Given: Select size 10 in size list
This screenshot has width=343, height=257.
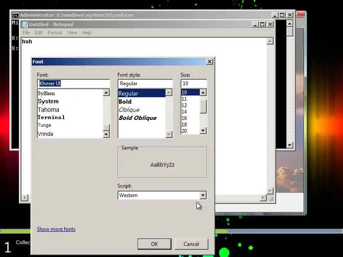Looking at the screenshot, I should 190,93.
